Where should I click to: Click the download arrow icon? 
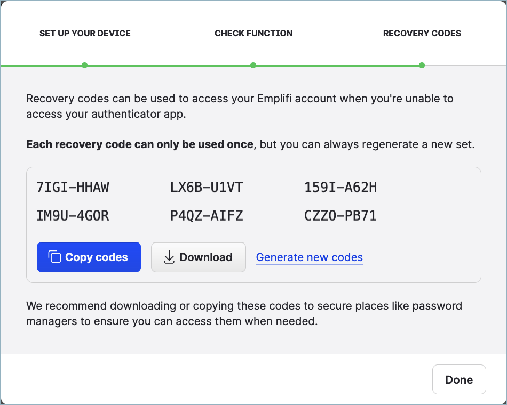point(169,257)
